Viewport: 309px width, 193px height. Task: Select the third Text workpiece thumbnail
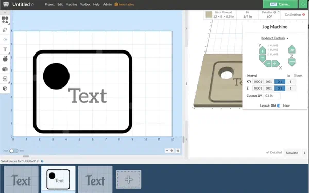coord(95,179)
